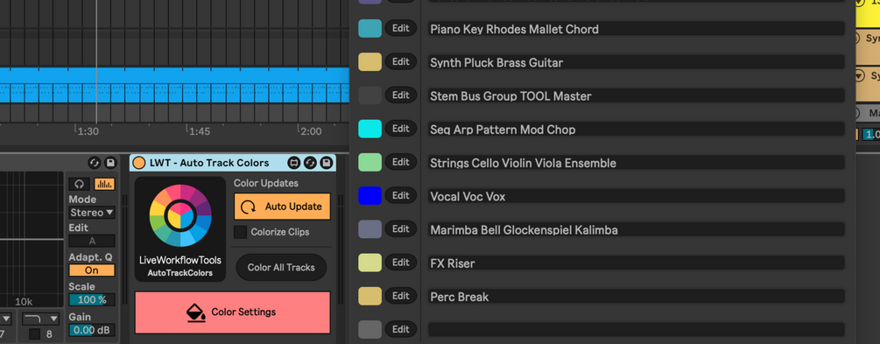Click the Auto Track Colors hot-swap preset icon
880x344 pixels.
click(x=310, y=164)
